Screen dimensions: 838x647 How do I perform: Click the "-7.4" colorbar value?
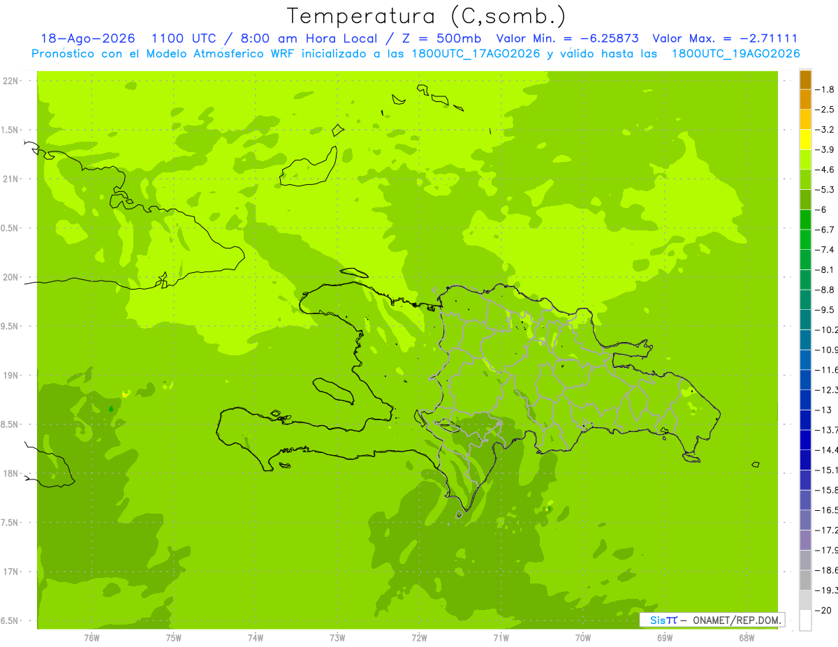(825, 250)
